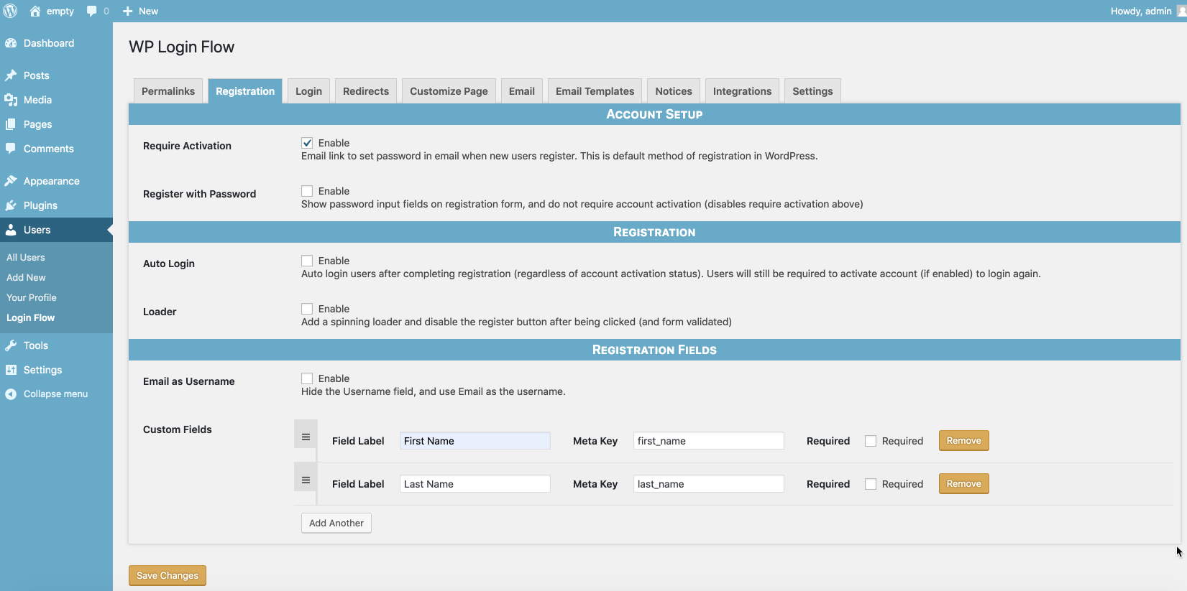Click the Comments icon in sidebar
Viewport: 1187px width, 591px height.
click(x=11, y=149)
